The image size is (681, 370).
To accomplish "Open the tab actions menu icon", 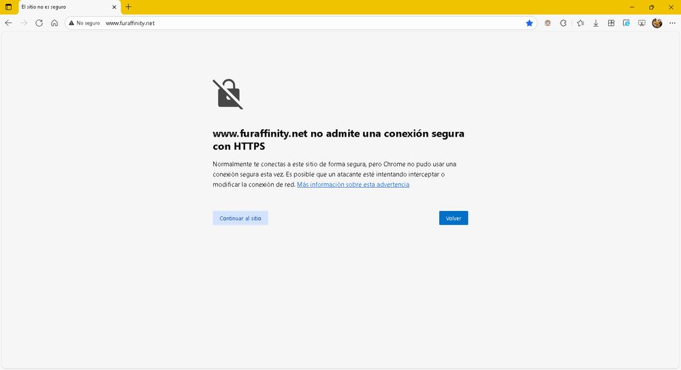I will (8, 7).
